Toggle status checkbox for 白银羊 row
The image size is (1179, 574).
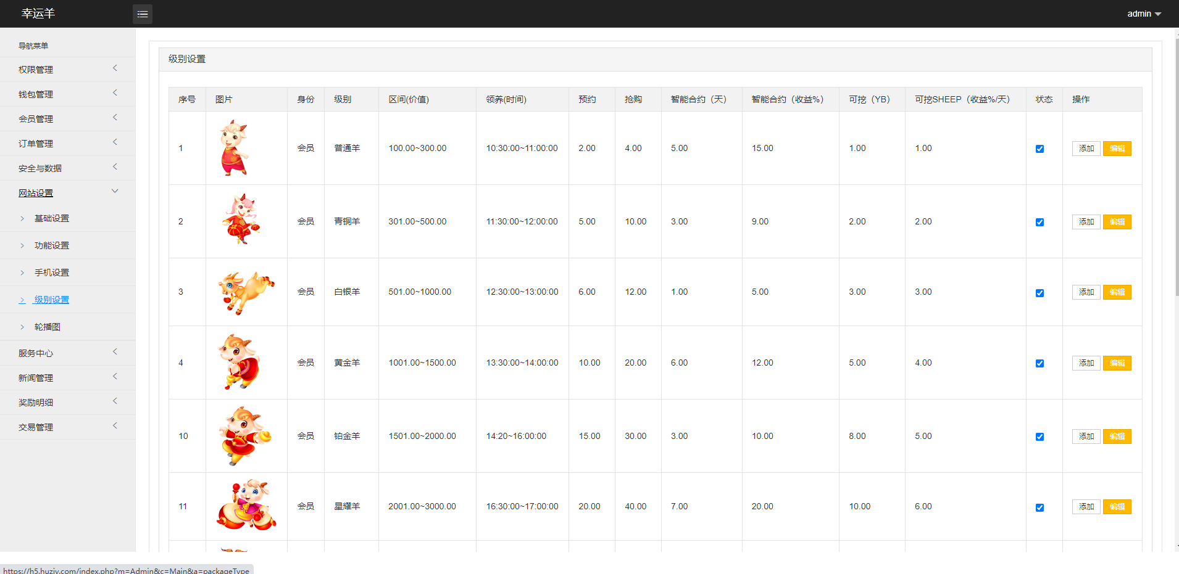tap(1039, 293)
